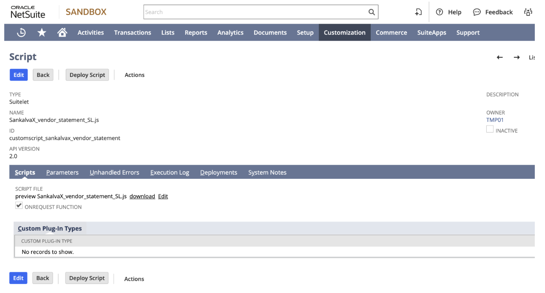Go to next record with right arrow
The height and width of the screenshot is (293, 545).
click(517, 57)
